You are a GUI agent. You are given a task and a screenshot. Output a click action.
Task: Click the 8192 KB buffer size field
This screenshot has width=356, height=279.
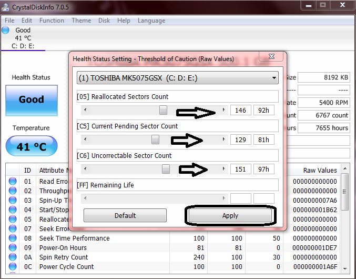(x=324, y=77)
